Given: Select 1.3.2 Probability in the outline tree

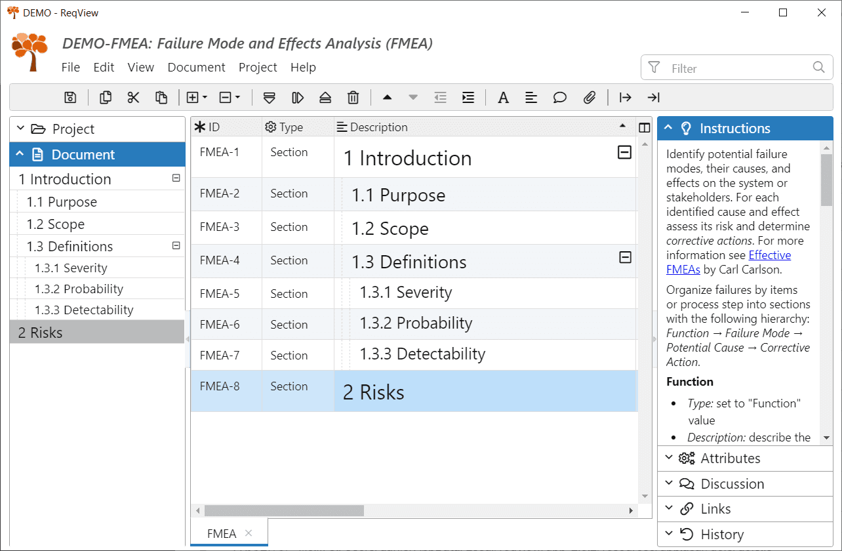Looking at the screenshot, I should (79, 289).
